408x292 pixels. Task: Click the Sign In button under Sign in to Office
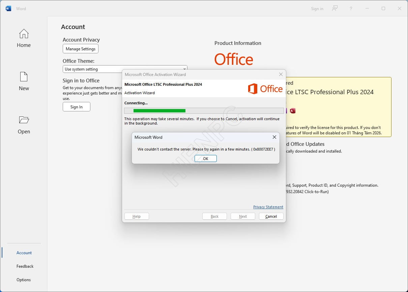tap(77, 107)
